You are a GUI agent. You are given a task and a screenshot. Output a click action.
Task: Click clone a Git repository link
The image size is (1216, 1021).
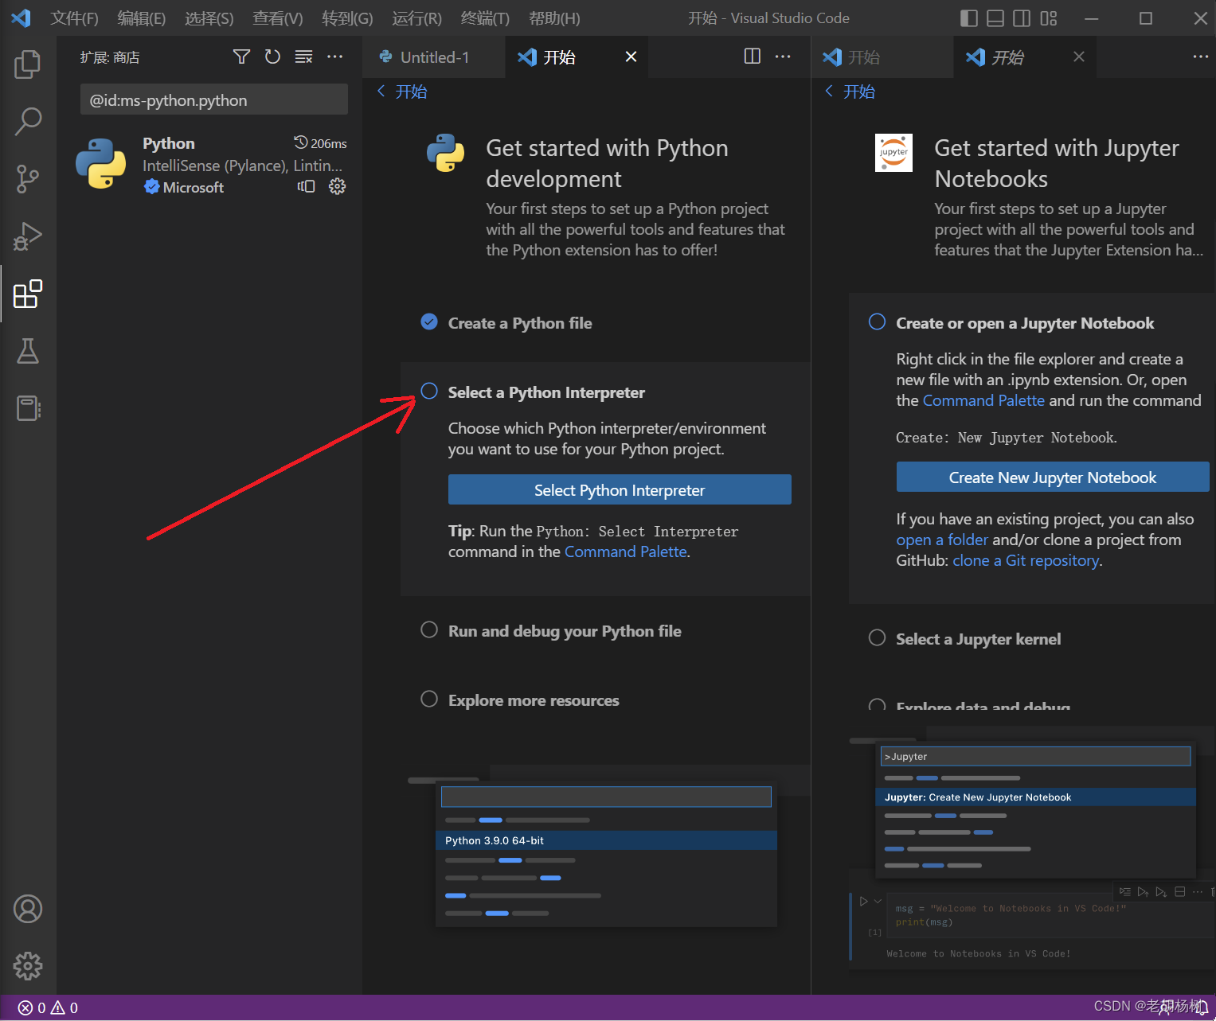[1026, 560]
